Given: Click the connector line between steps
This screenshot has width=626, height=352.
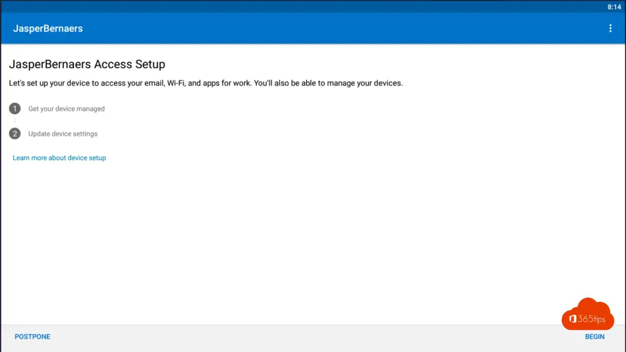Looking at the screenshot, I should click(15, 121).
